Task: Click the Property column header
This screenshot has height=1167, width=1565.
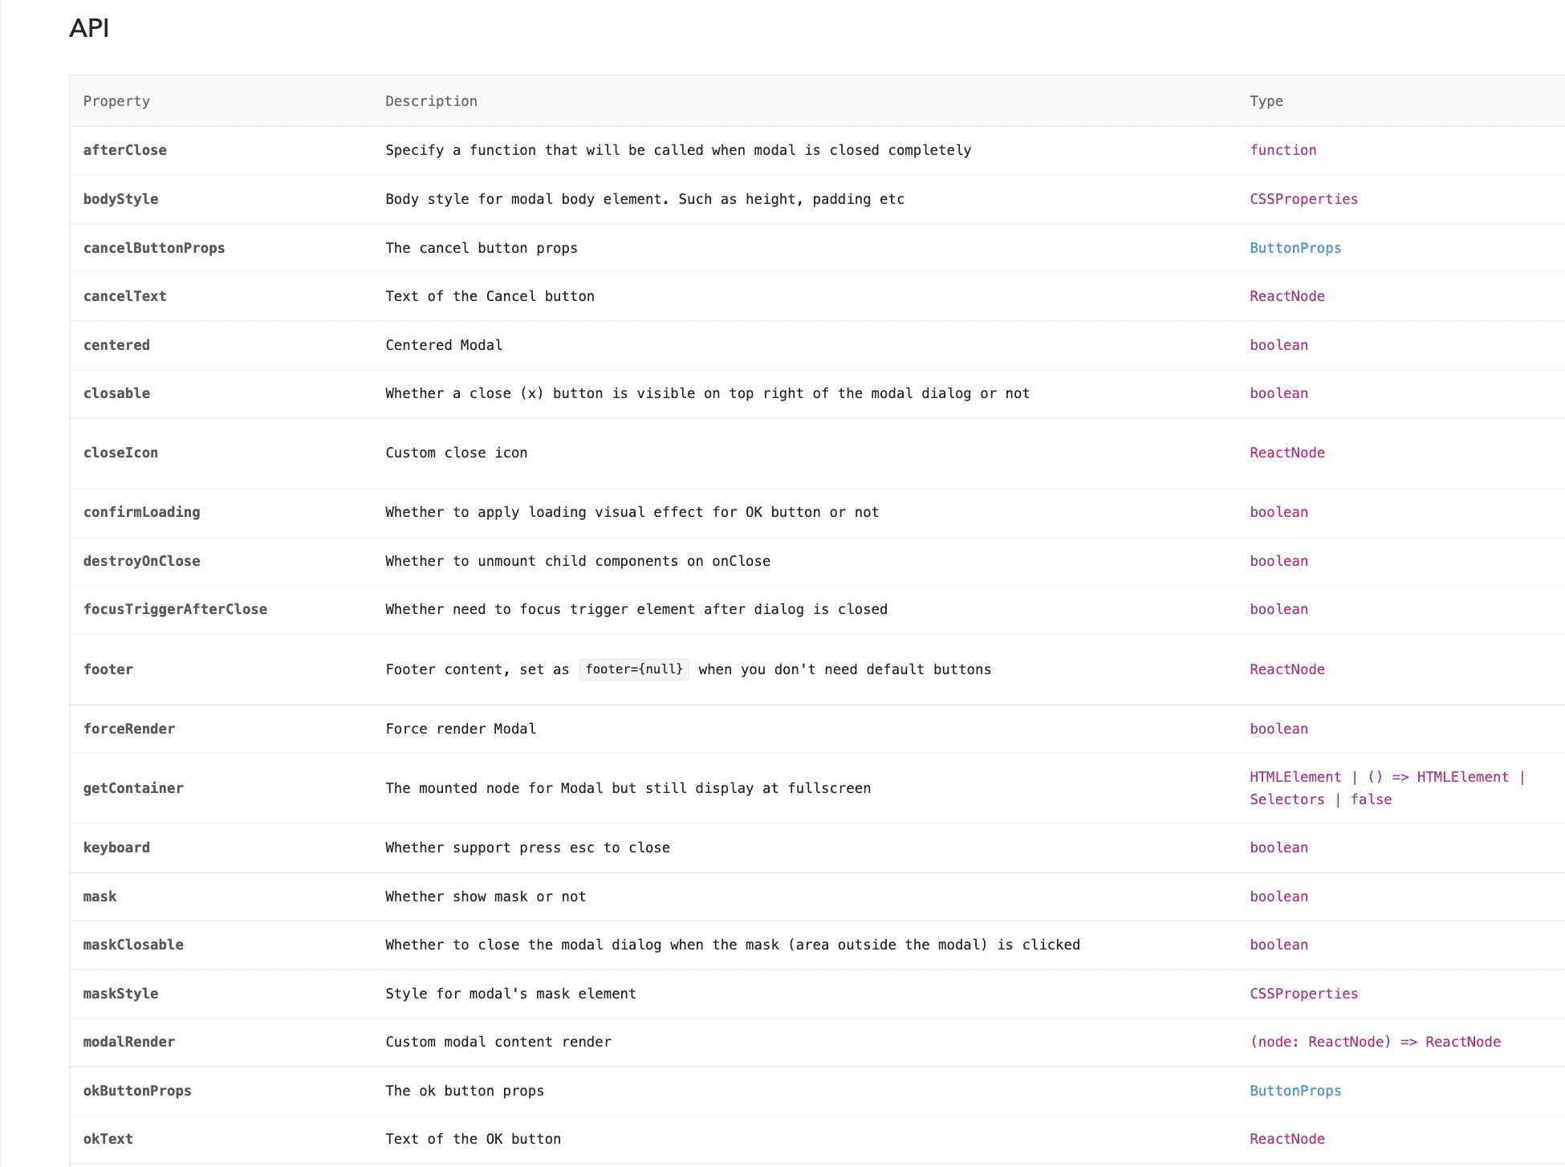Action: [116, 101]
